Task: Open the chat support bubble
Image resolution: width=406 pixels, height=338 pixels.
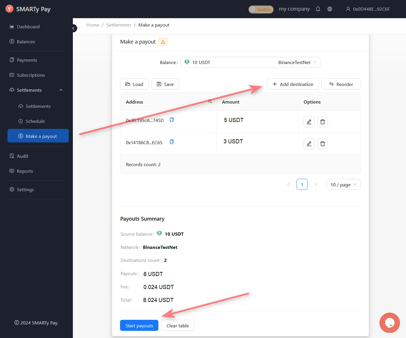Action: (389, 322)
